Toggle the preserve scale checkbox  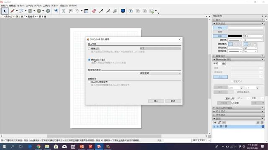pyautogui.click(x=232, y=82)
